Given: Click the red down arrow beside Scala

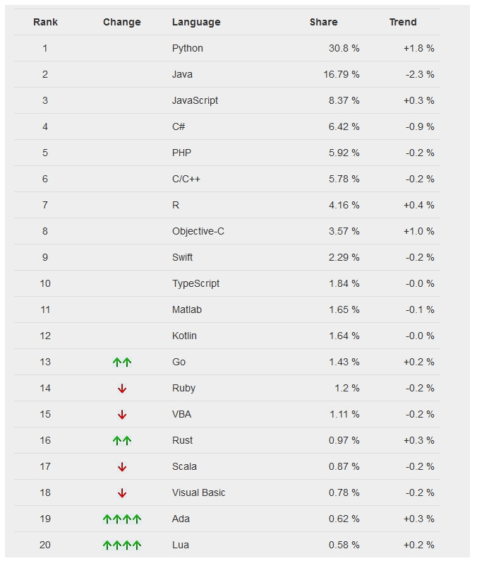Looking at the screenshot, I should pos(122,467).
